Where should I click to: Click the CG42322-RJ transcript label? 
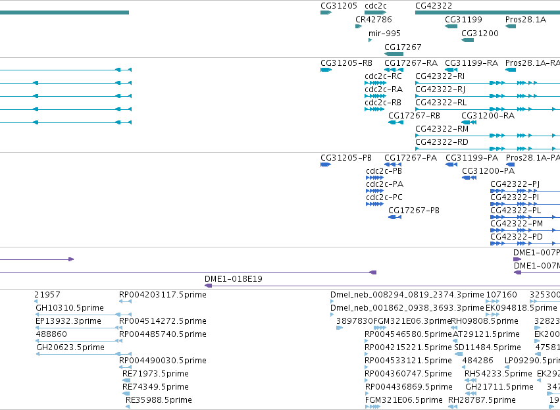440,90
